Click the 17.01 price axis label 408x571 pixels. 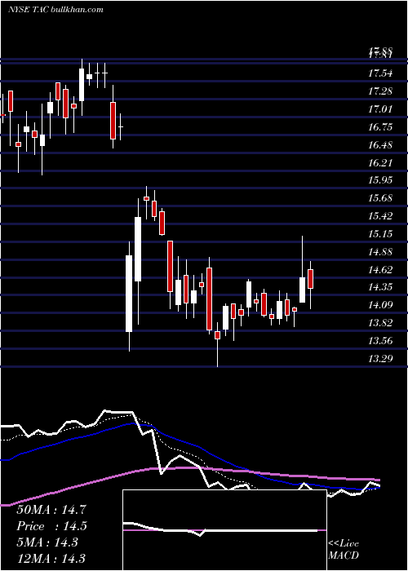pos(380,108)
